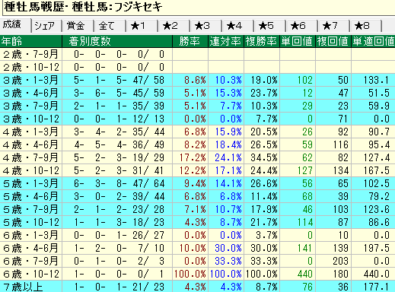Select the 4歳・10-12 row label
Viewport: 395px width, 292px height.
point(31,170)
